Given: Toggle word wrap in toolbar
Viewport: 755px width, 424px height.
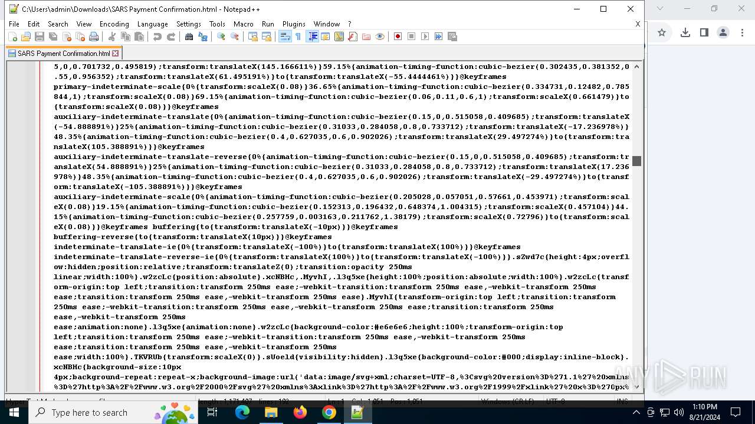Looking at the screenshot, I should coord(285,37).
